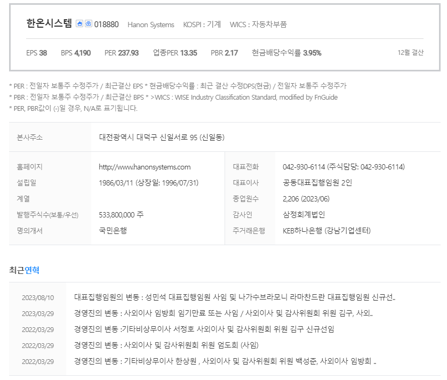
Task: Open the history entry about 서정호 김구 신규선임
Action: 204,329
